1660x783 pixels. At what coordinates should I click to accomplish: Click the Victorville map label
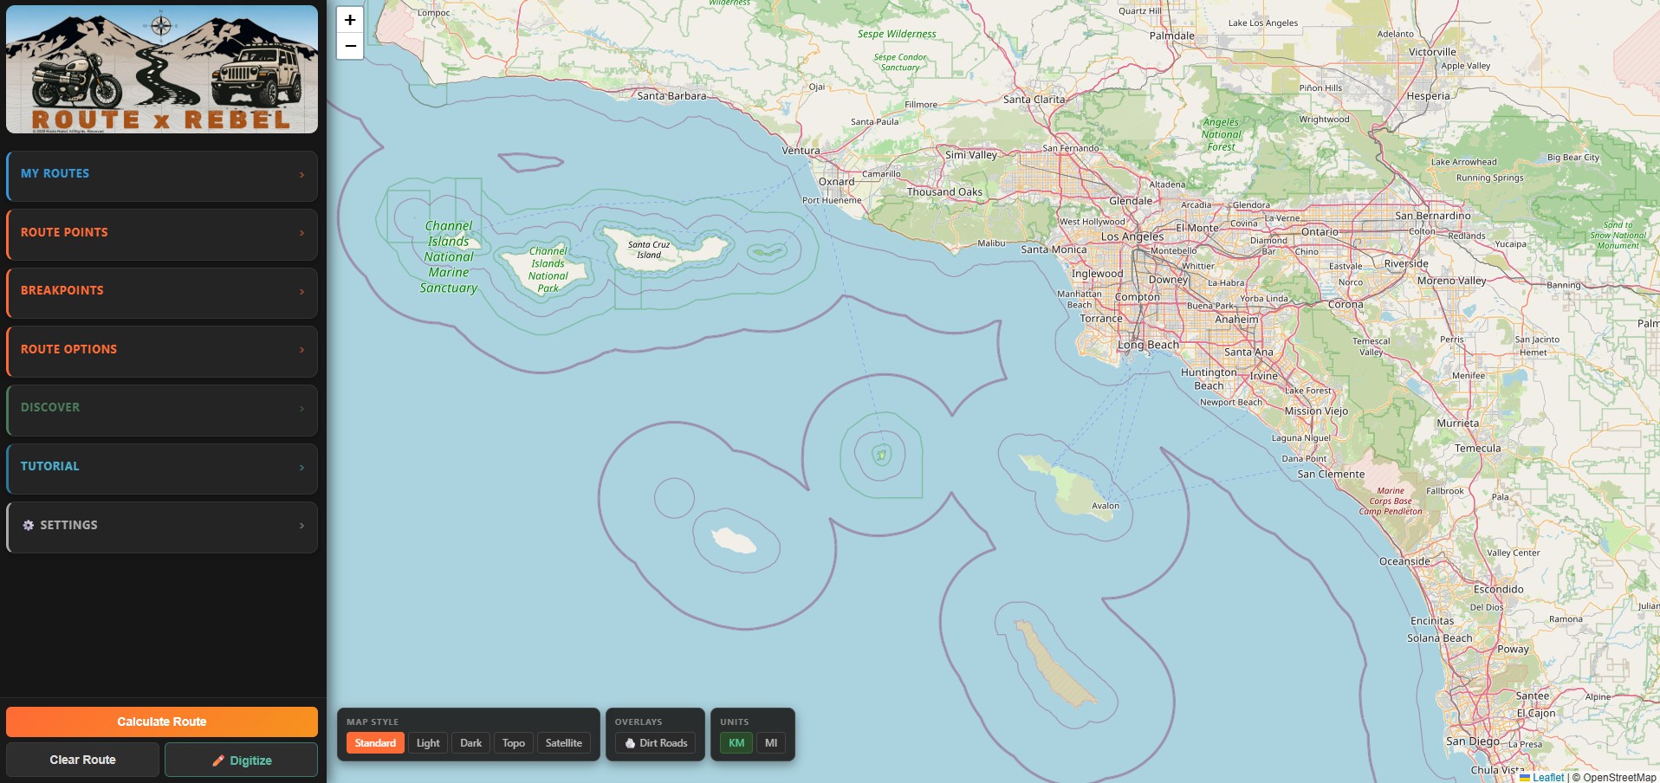click(x=1433, y=51)
